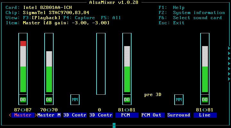Click the top right-edge scroll arrow
Image resolution: width=231 pixels, height=128 pixels.
coord(229,48)
